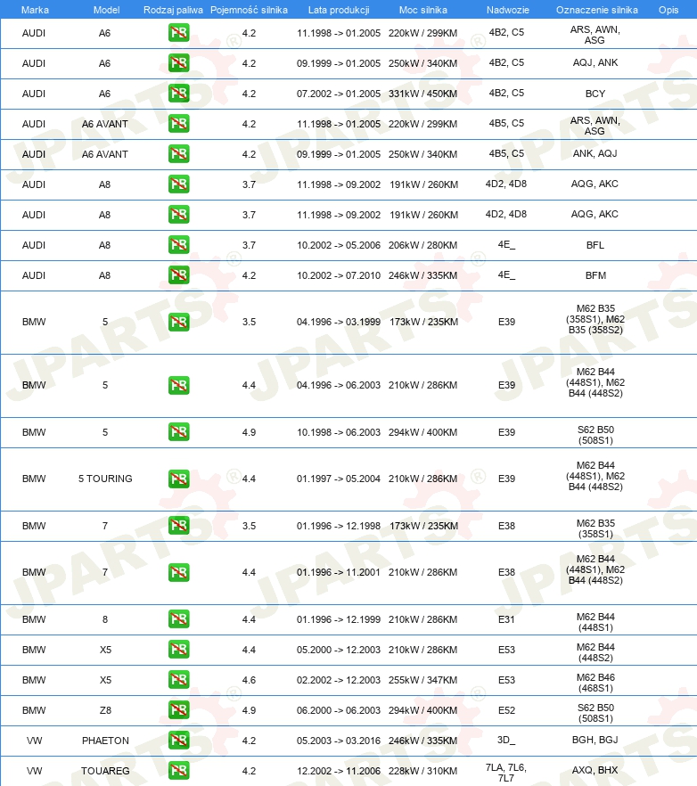Click the fuel icon in BMW 5 04.1996 -> 06.2003 row

[x=178, y=385]
